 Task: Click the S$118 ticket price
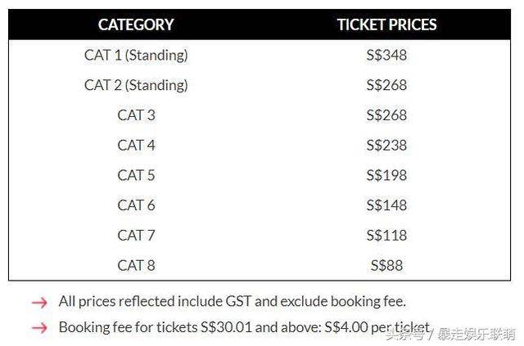click(386, 236)
